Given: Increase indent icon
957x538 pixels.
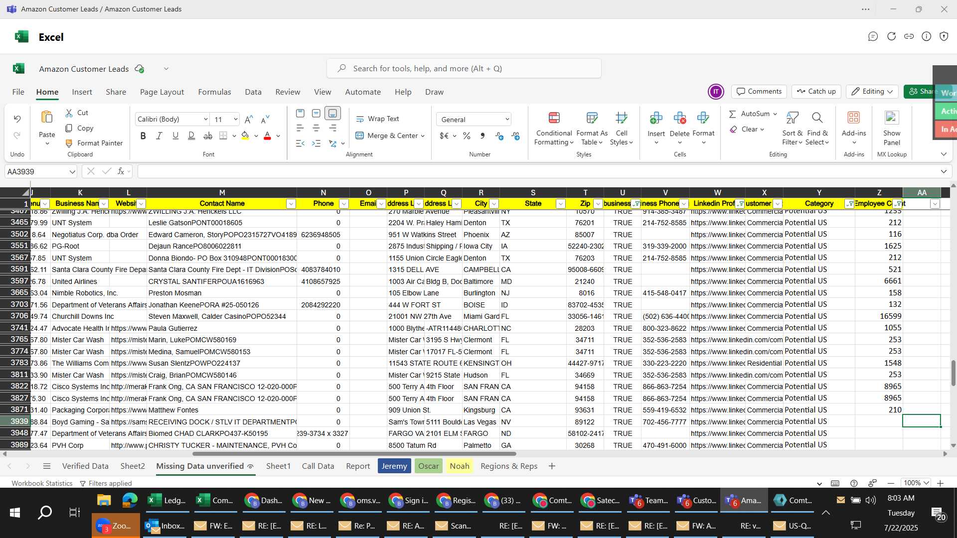Looking at the screenshot, I should point(316,143).
